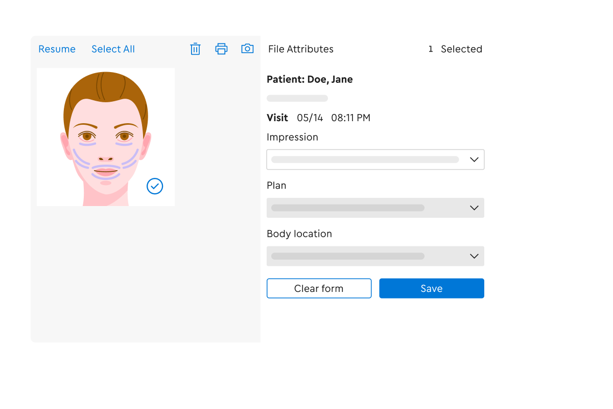The width and height of the screenshot is (613, 409).
Task: Open the Plan dropdown chevron
Action: point(474,208)
